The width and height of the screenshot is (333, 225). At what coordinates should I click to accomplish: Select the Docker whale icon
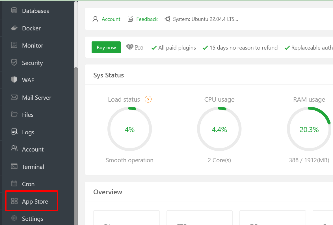click(14, 28)
